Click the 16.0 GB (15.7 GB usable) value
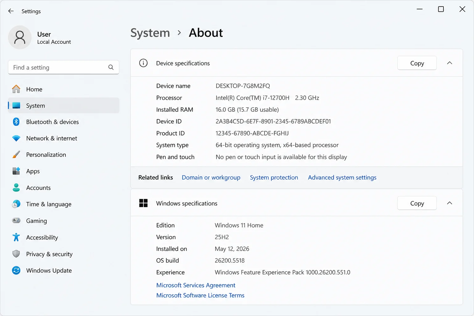This screenshot has width=474, height=316. click(x=247, y=110)
